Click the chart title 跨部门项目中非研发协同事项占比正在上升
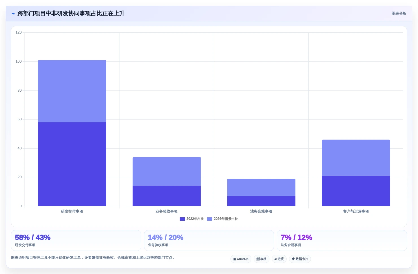Screen dimensions: 418x274 pyautogui.click(x=71, y=14)
